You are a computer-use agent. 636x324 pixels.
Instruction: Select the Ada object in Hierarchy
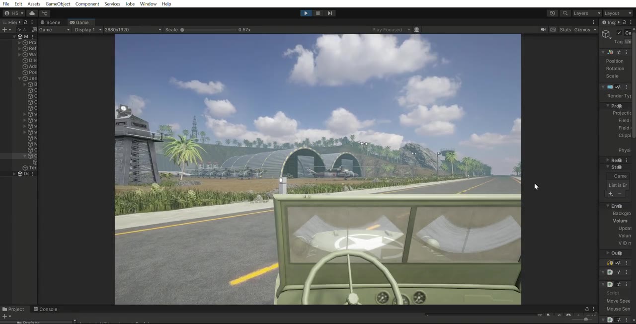(x=29, y=67)
